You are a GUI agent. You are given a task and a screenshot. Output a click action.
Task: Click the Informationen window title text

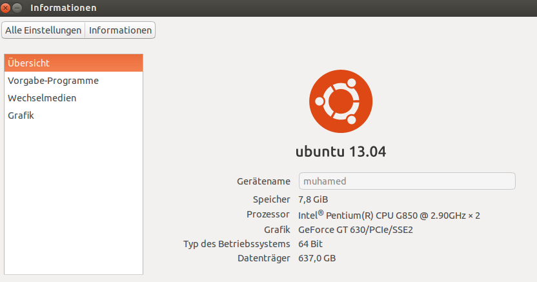pos(63,8)
